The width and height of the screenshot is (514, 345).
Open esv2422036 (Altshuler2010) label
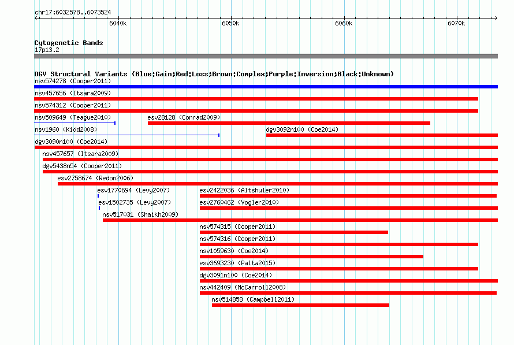(244, 190)
